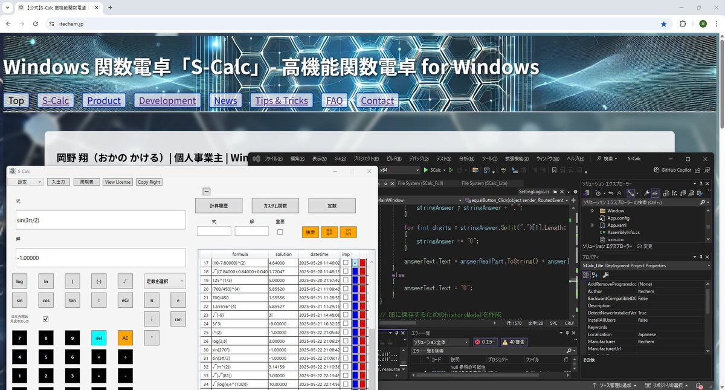Click the orange 検索 button
The height and width of the screenshot is (390, 725).
(x=310, y=232)
